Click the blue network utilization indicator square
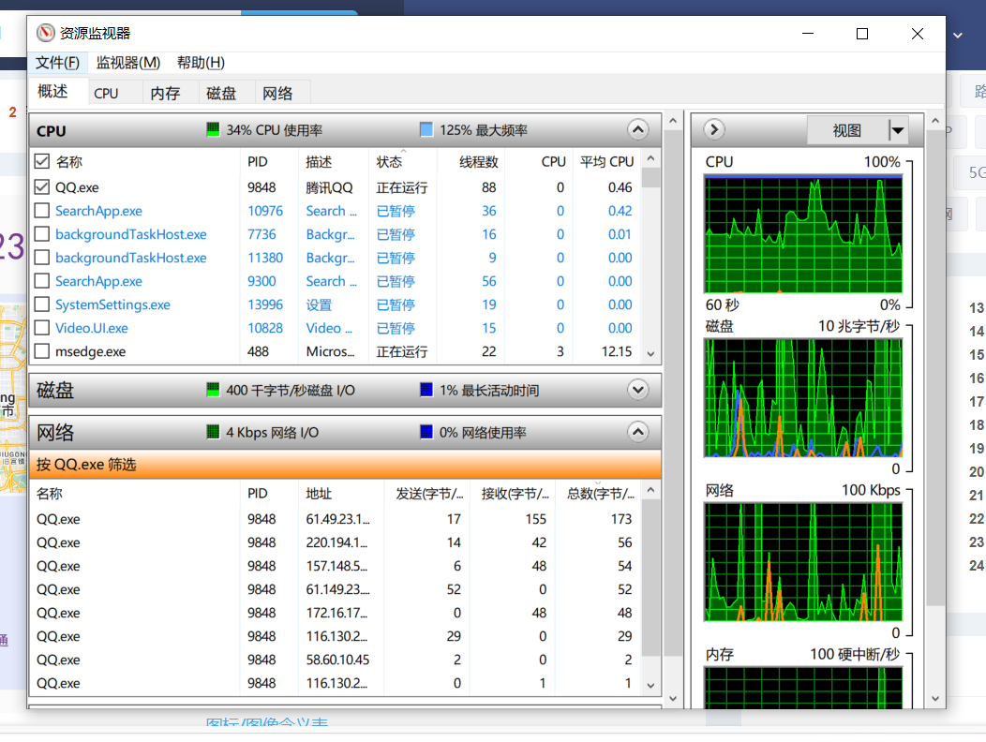 426,432
